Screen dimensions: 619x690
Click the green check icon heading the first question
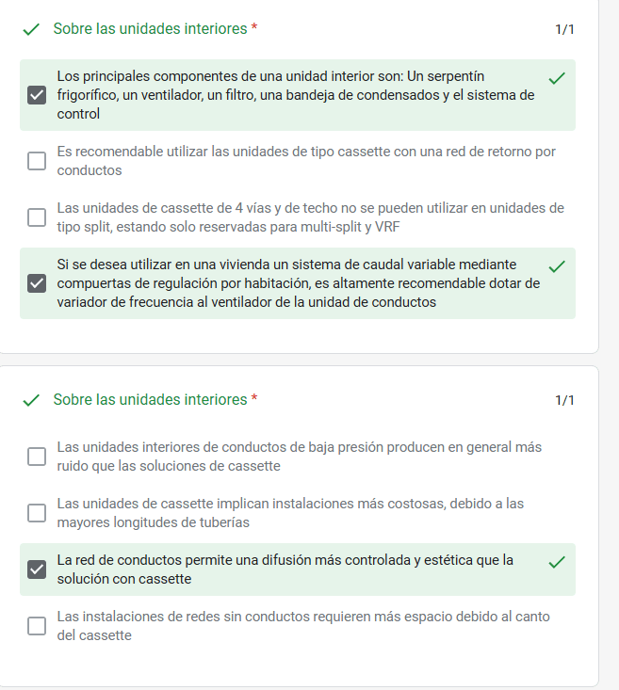(x=31, y=29)
